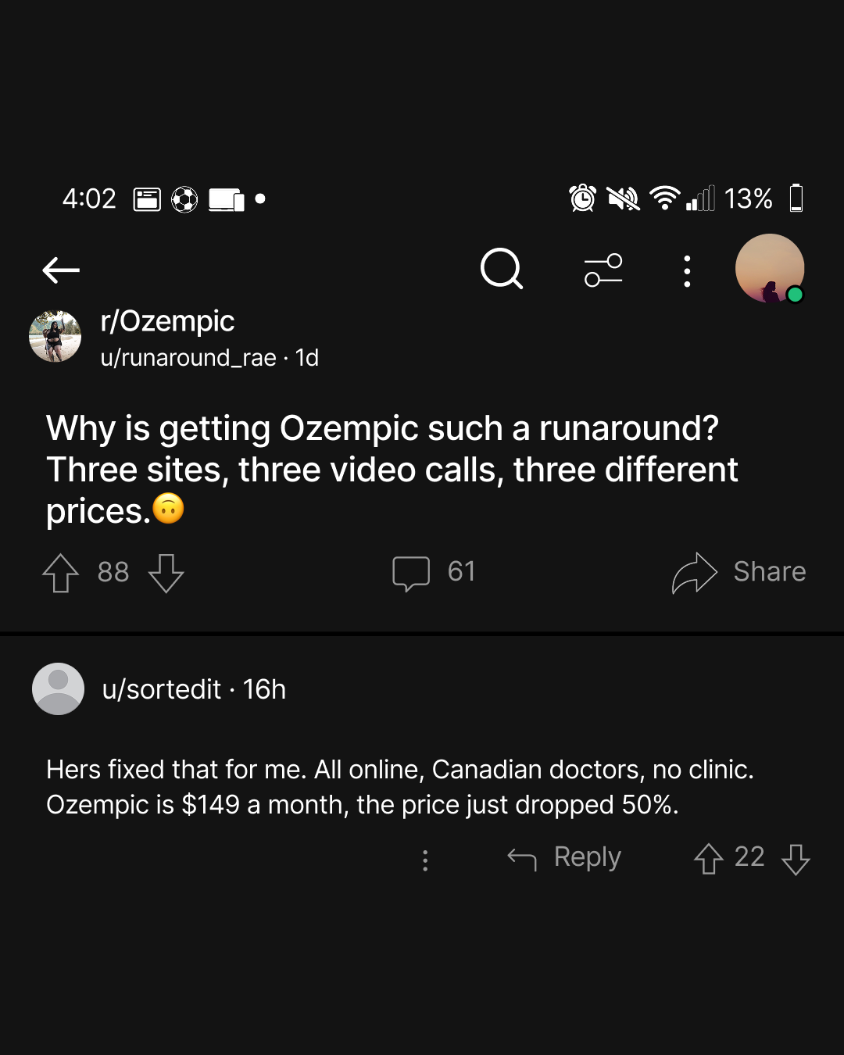The height and width of the screenshot is (1055, 844).
Task: Tap the post title about Ozempic runaround
Action: (392, 470)
